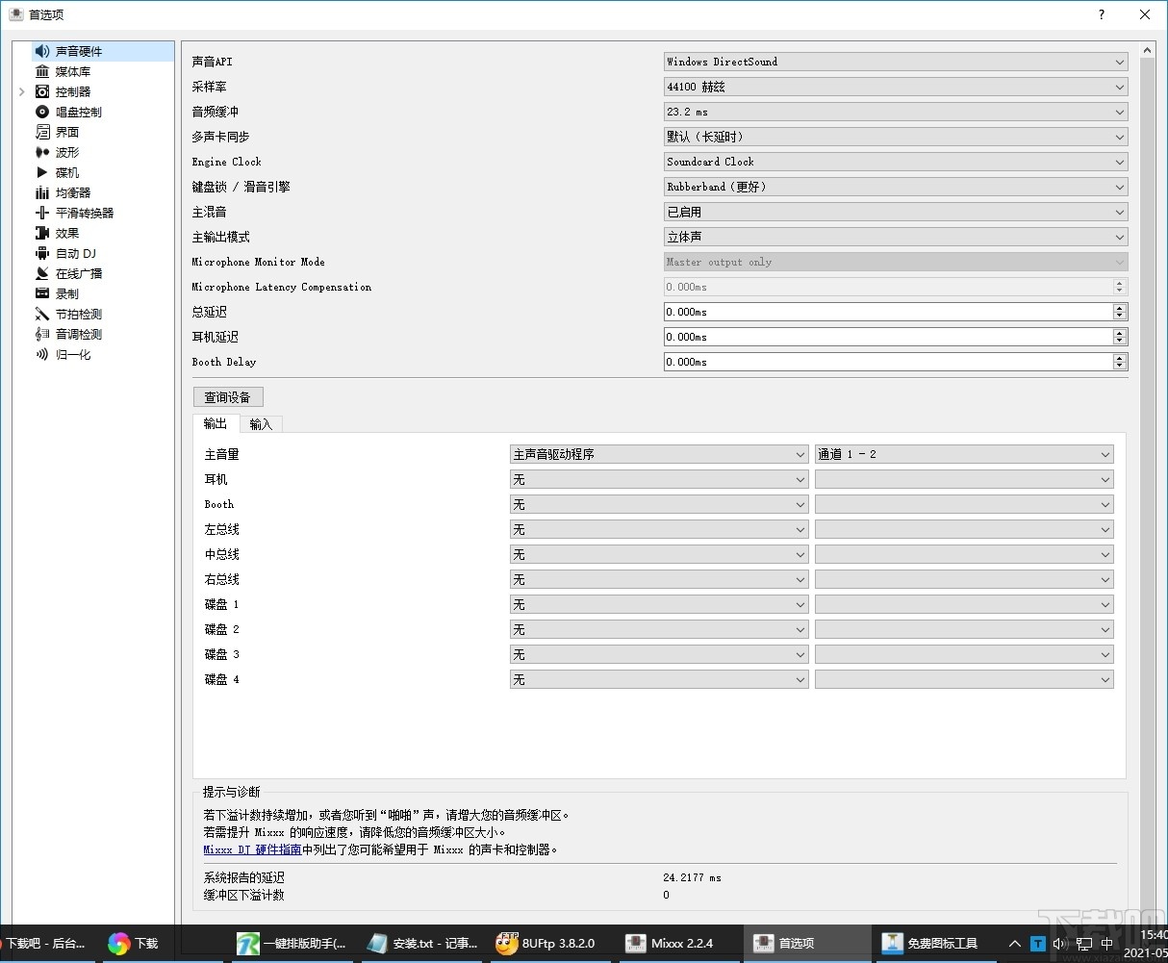Click the 音调检测 key detection icon
The image size is (1168, 963).
[x=42, y=334]
